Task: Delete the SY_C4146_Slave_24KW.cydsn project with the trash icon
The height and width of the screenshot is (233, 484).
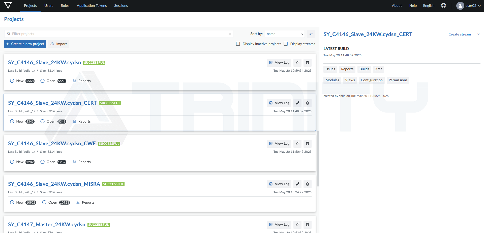Action: coord(308,62)
